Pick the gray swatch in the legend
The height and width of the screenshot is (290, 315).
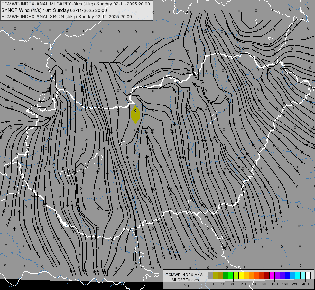210,275
